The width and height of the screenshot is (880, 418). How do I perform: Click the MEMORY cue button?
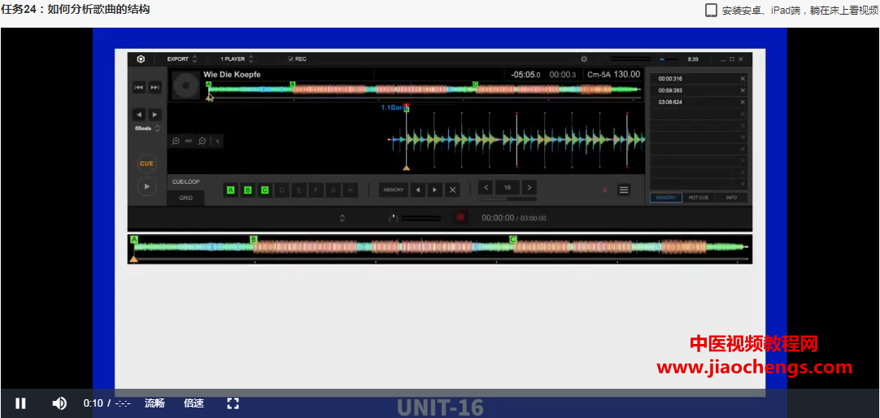click(x=394, y=190)
